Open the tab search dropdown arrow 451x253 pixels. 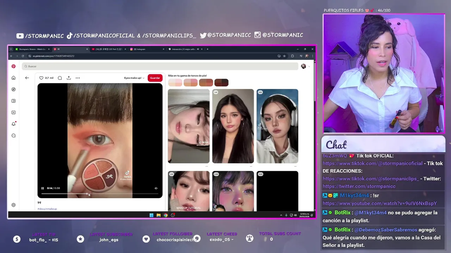click(x=11, y=49)
